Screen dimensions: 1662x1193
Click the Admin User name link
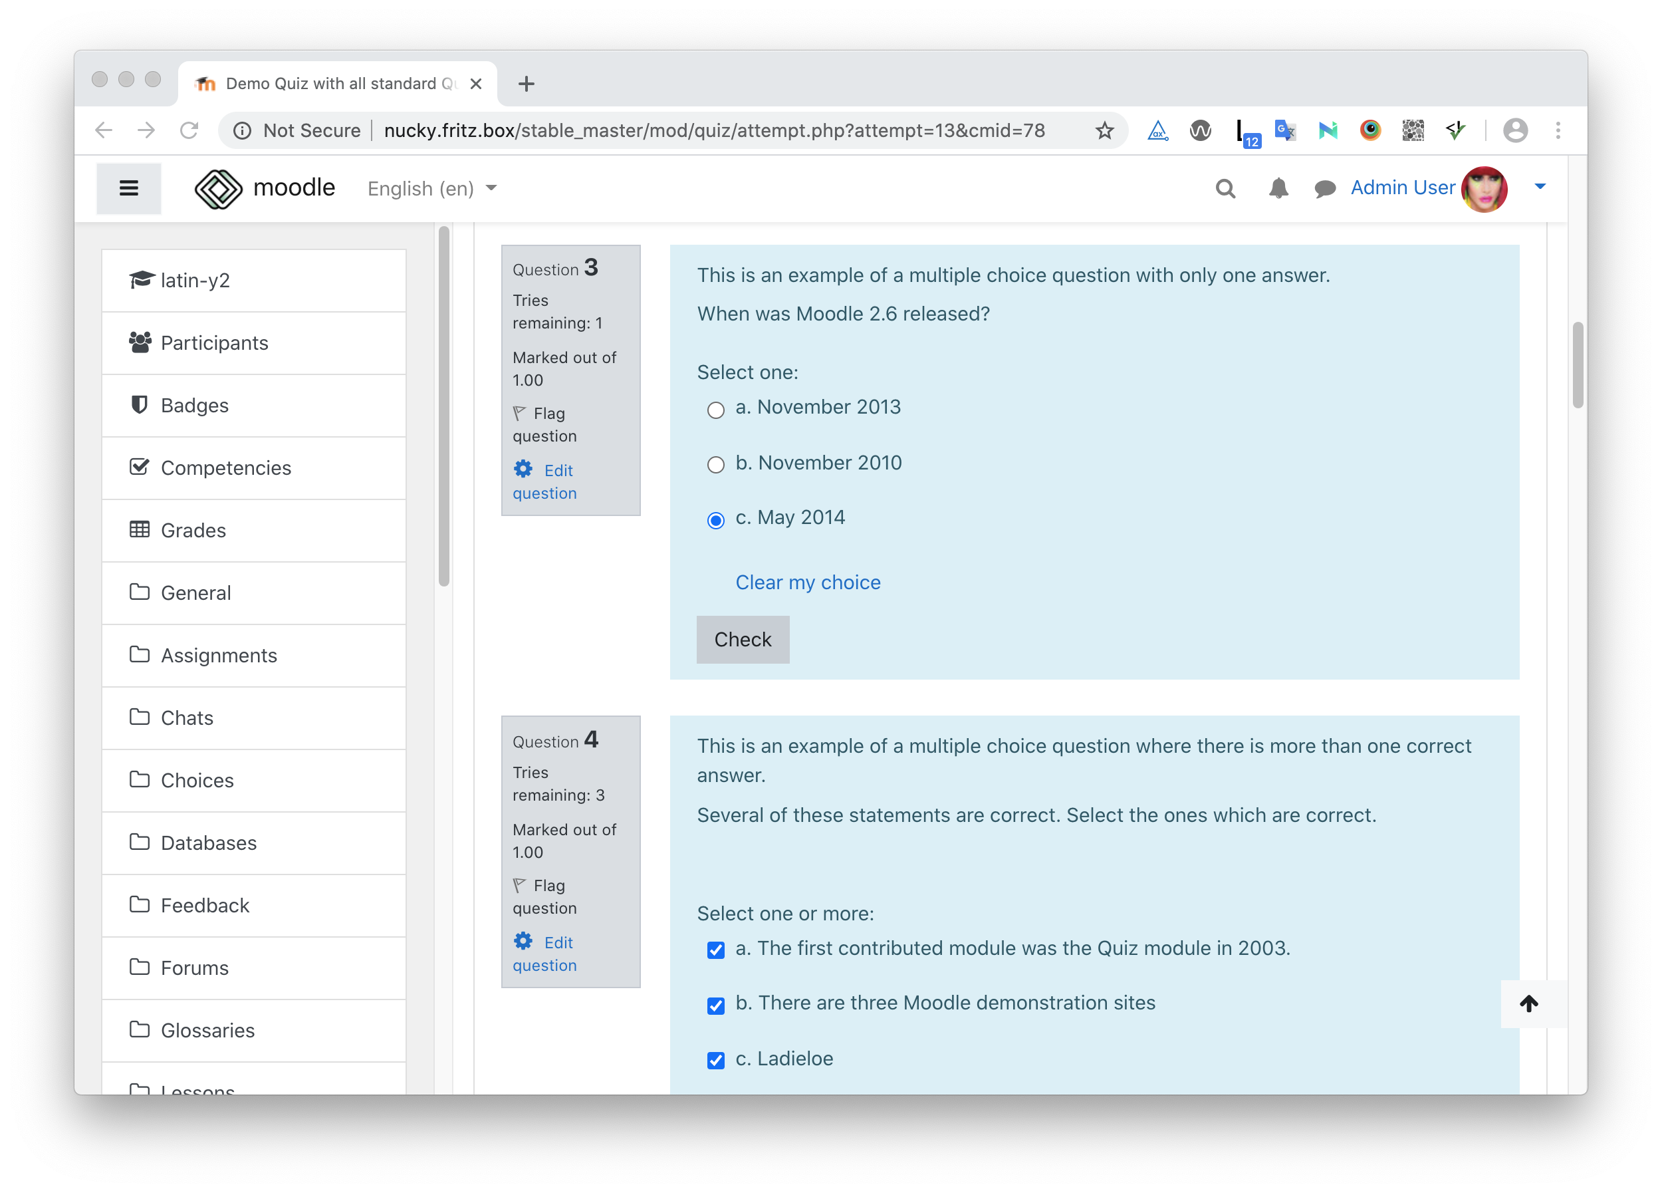pos(1402,188)
